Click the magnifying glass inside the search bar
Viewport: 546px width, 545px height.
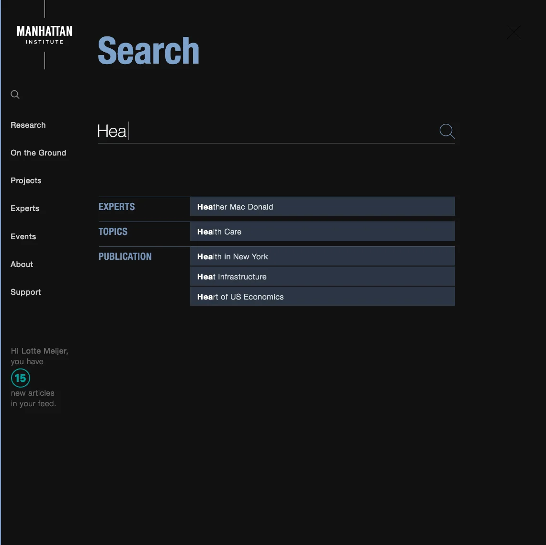[x=446, y=131]
